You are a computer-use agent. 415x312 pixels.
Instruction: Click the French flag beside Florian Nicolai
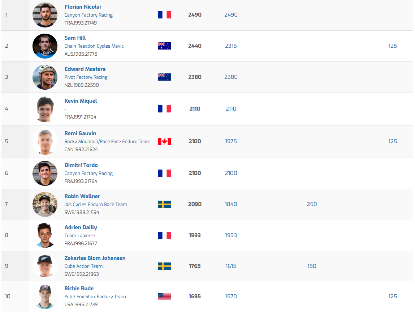coord(164,15)
